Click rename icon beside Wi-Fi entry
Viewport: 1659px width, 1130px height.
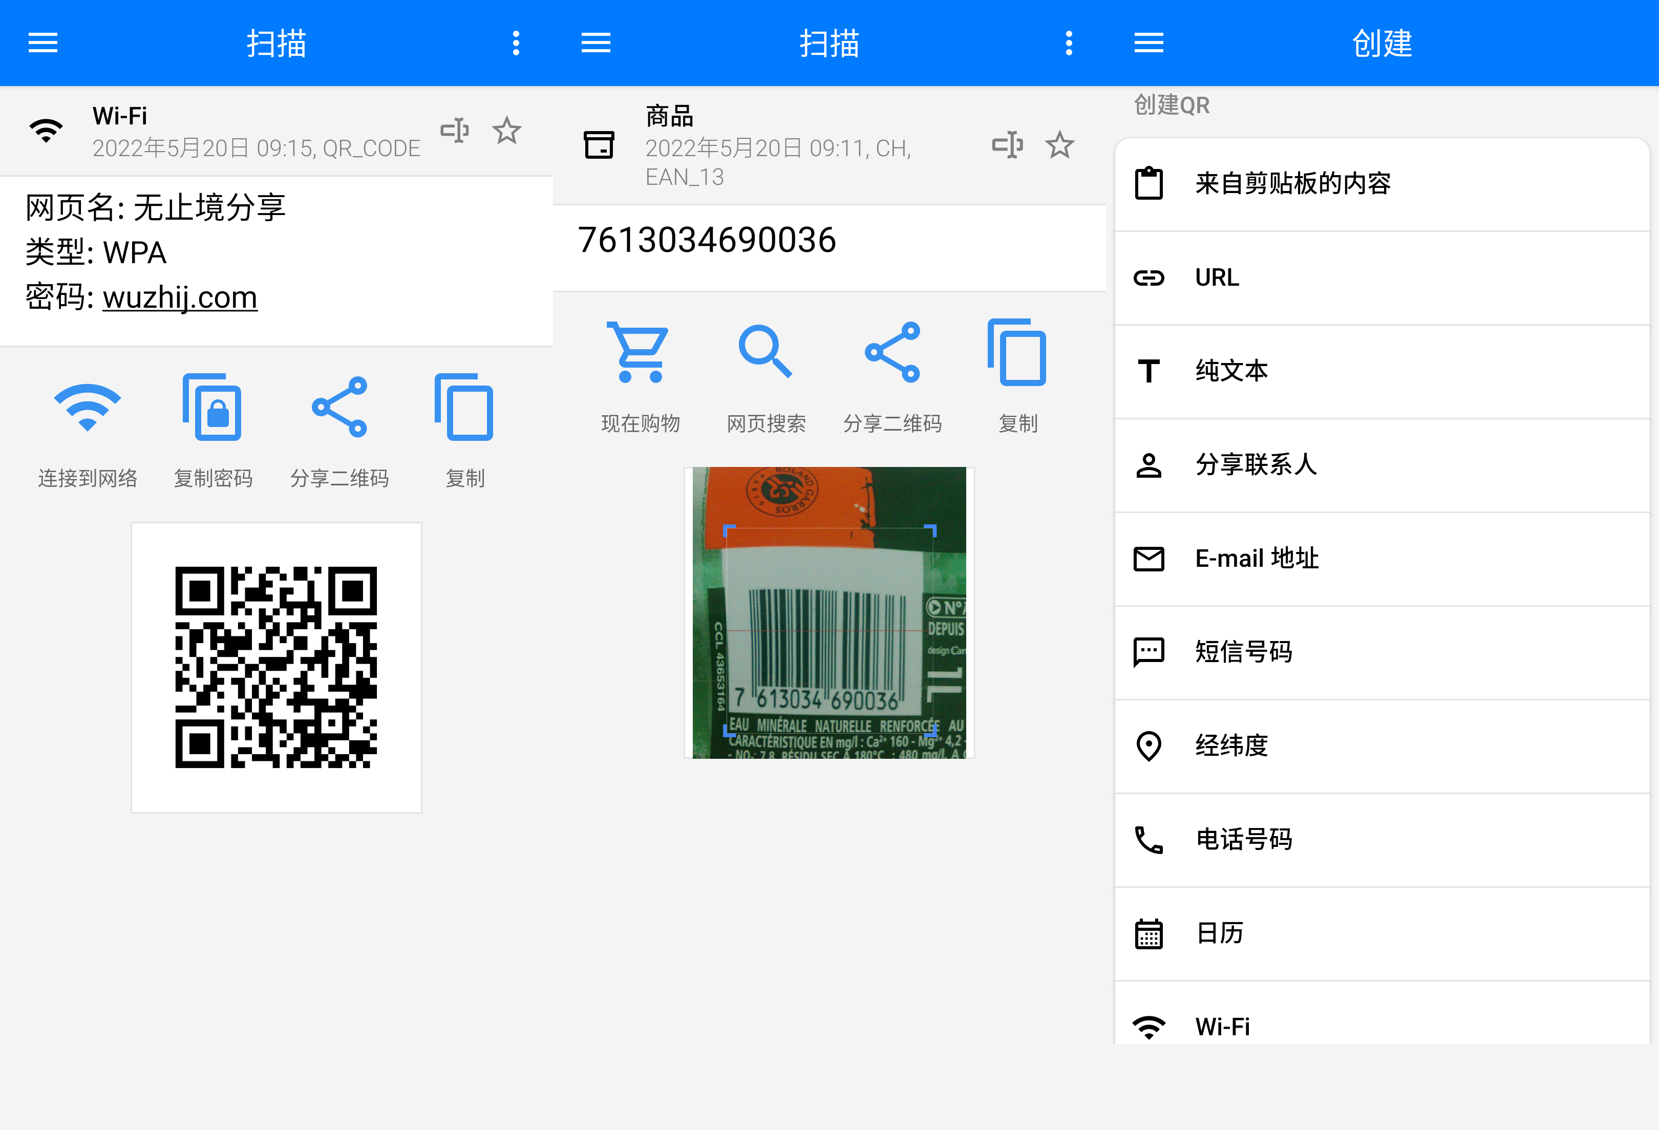click(455, 132)
